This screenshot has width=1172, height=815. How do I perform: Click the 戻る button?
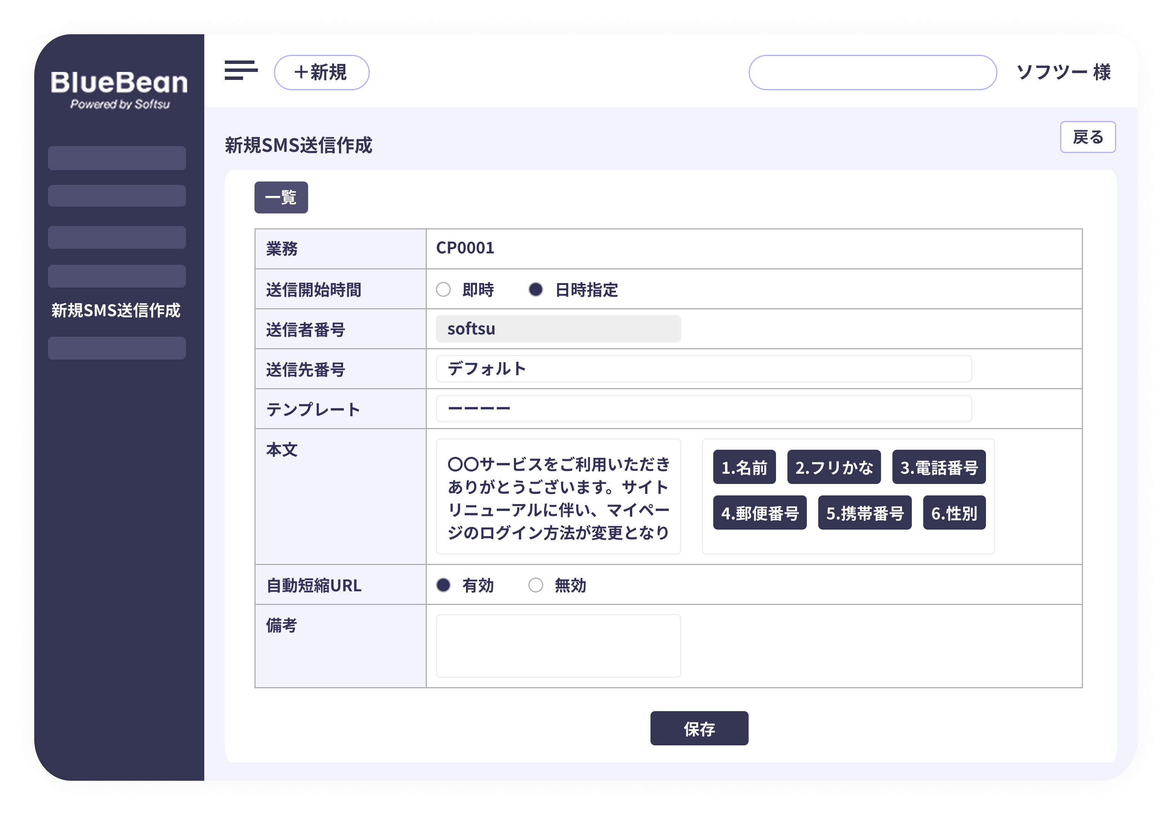1087,137
